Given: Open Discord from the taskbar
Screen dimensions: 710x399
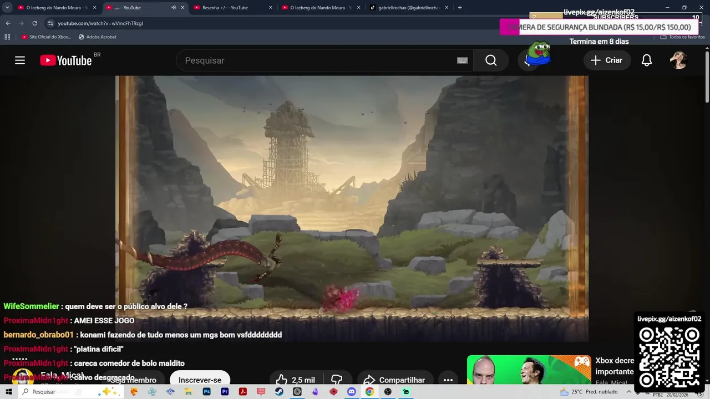Looking at the screenshot, I should tap(352, 392).
